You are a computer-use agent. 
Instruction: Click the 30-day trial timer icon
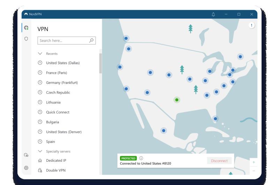(26, 155)
